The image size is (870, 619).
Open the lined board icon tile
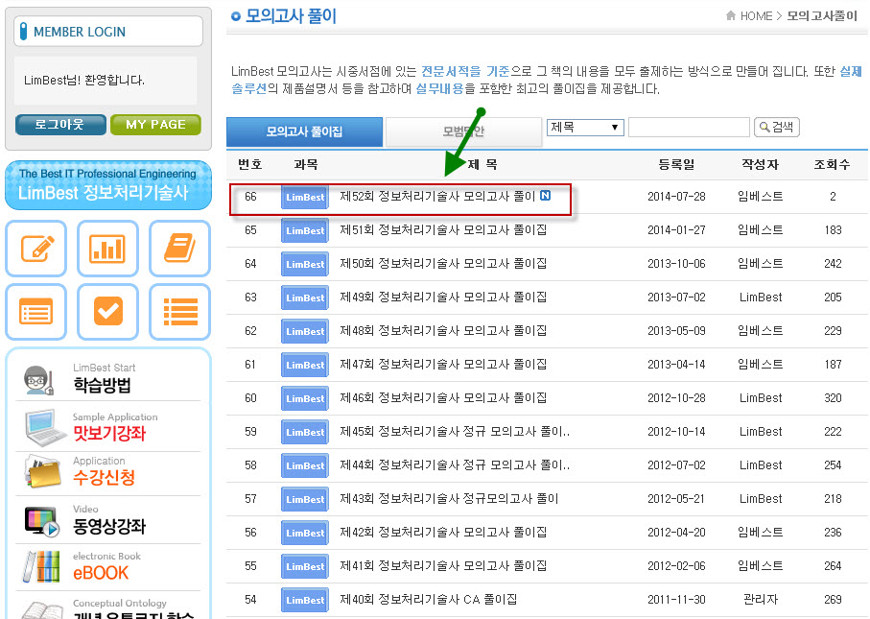pos(36,312)
